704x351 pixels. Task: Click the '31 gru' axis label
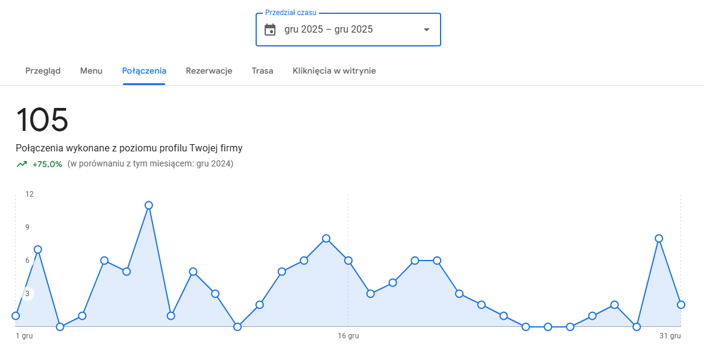coord(670,336)
